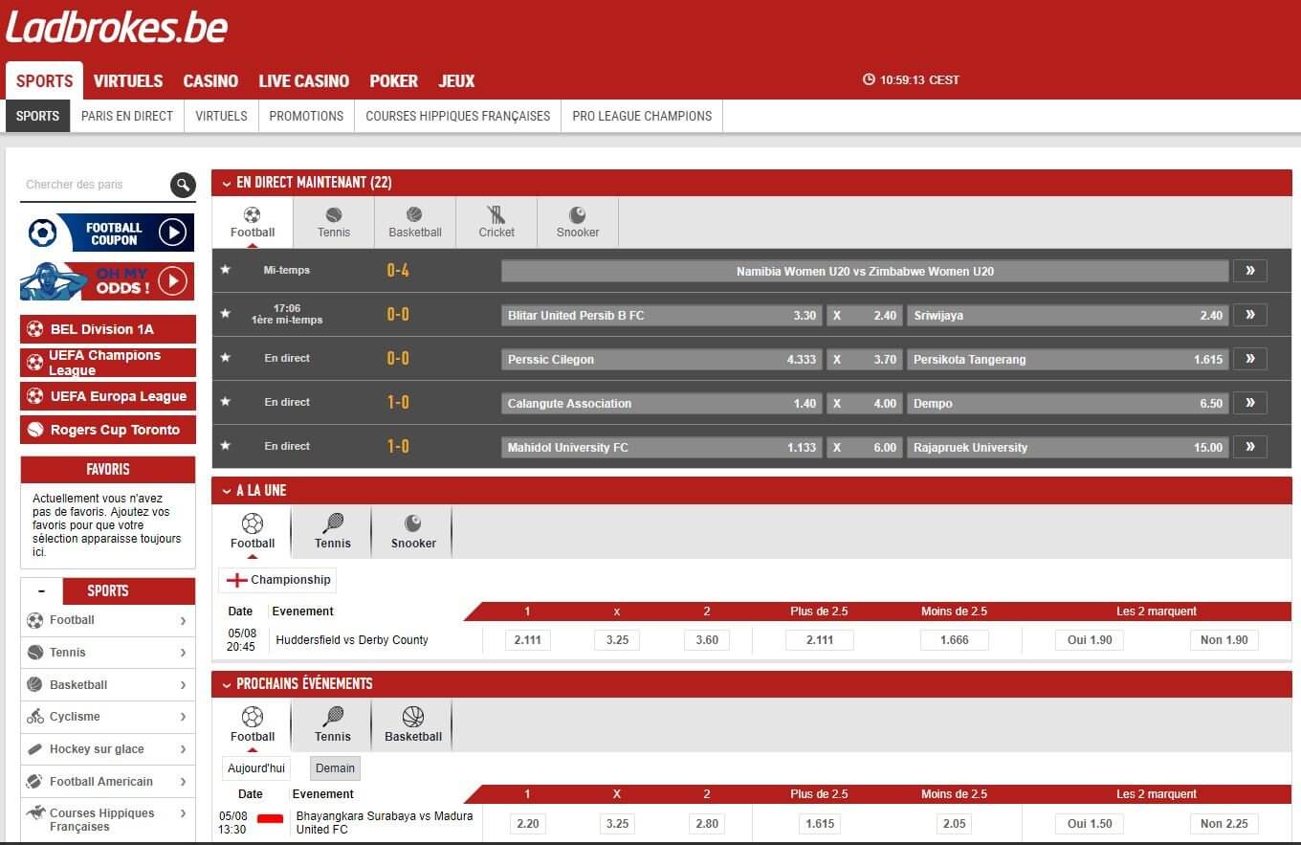This screenshot has height=845, width=1301.
Task: Open Pro League Champions submenu
Action: coord(642,116)
